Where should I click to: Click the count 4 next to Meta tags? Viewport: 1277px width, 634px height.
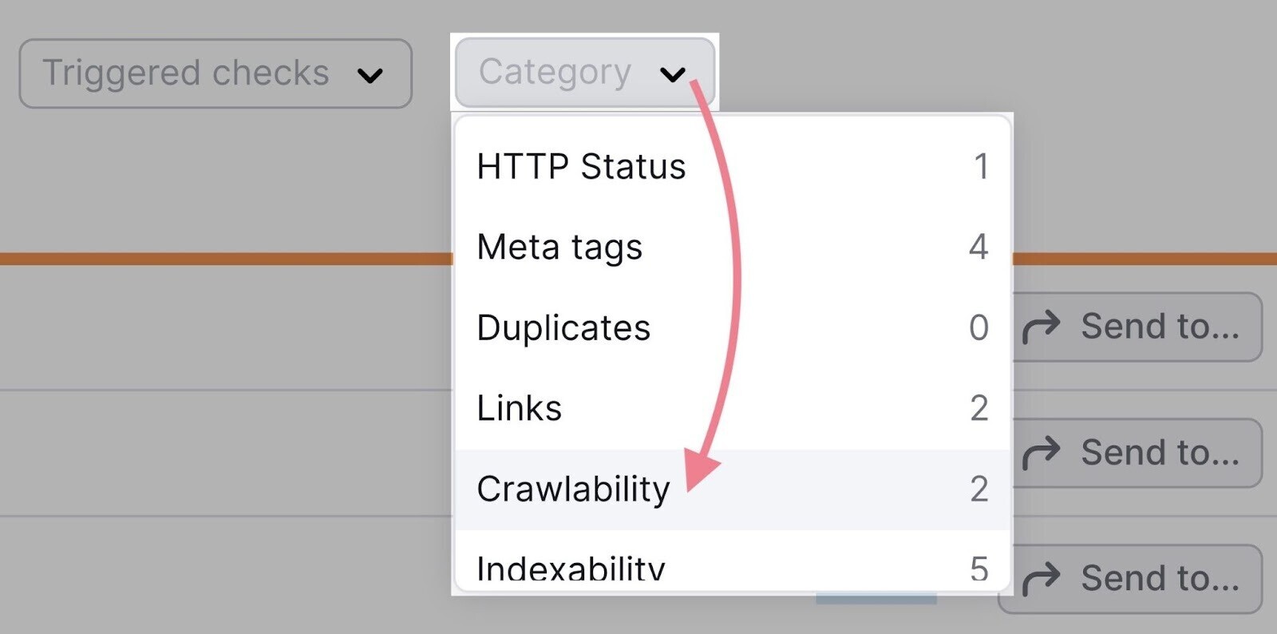979,248
